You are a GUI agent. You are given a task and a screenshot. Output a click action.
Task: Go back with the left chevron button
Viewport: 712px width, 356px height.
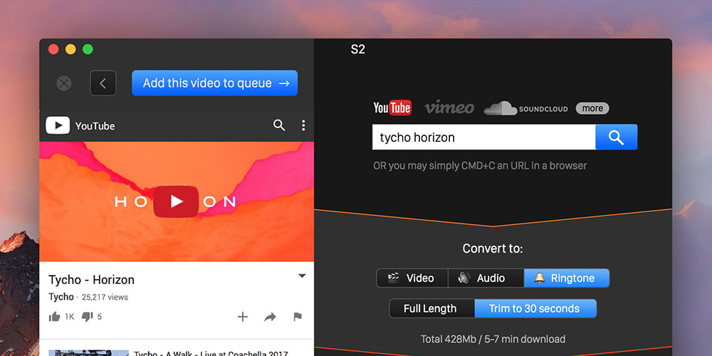(103, 83)
